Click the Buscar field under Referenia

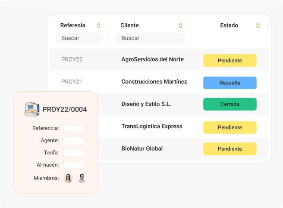tap(79, 38)
